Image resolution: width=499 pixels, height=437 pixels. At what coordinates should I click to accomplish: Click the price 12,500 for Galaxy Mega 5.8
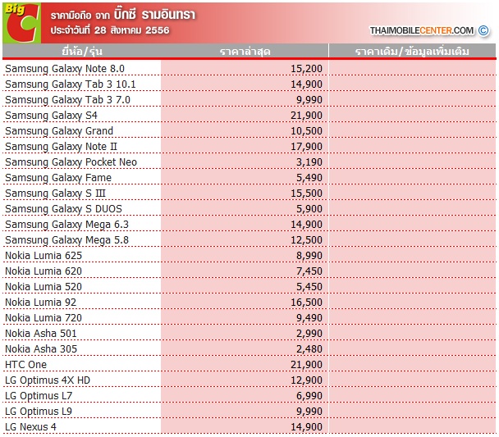[306, 240]
